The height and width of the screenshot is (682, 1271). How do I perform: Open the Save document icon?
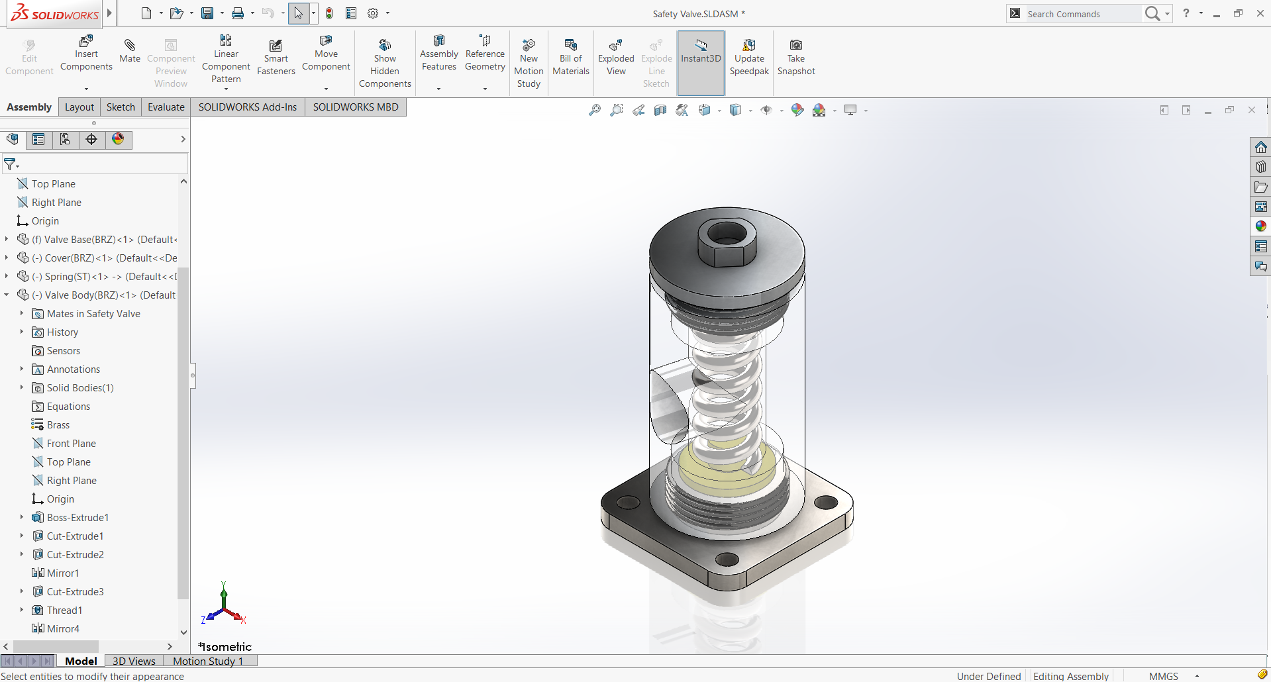click(x=207, y=13)
